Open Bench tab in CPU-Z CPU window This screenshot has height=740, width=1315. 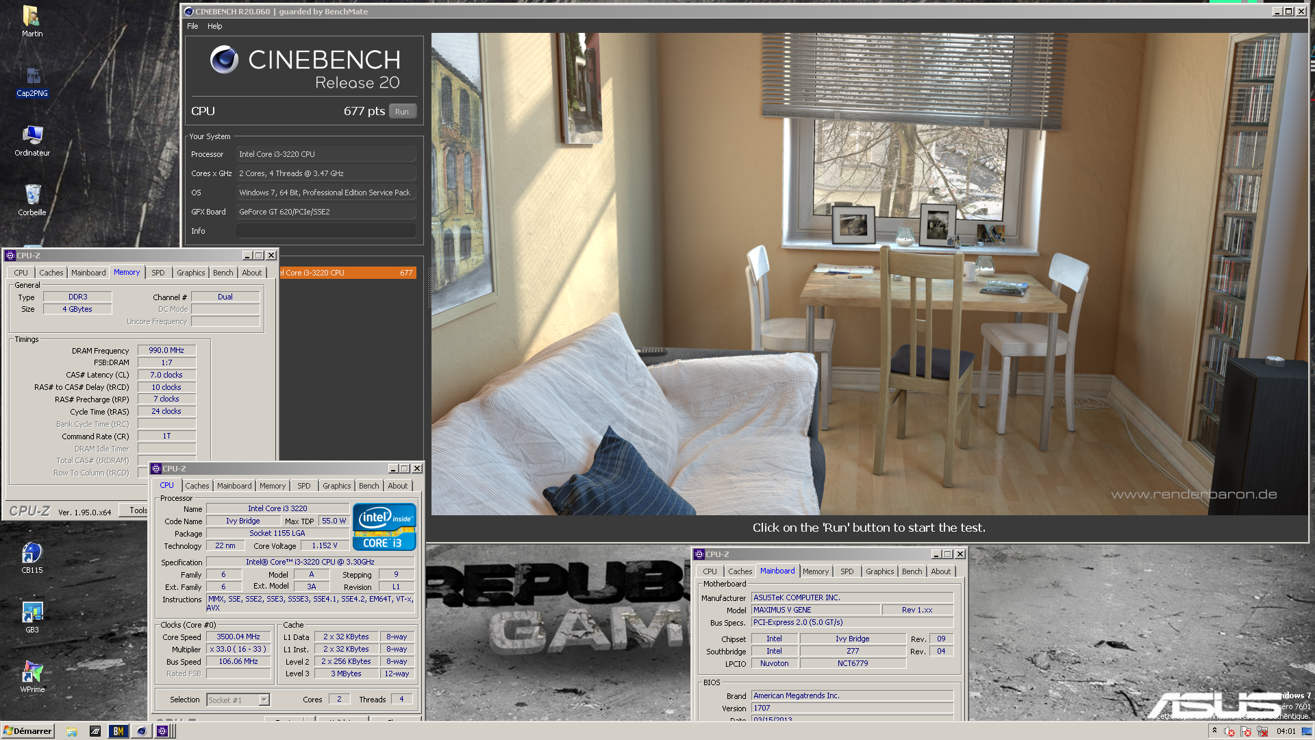[369, 486]
